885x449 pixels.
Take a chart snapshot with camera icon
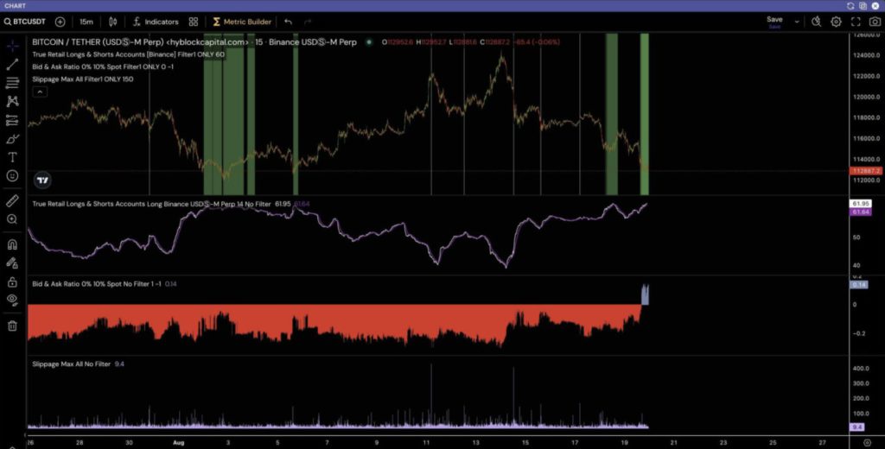coord(875,22)
